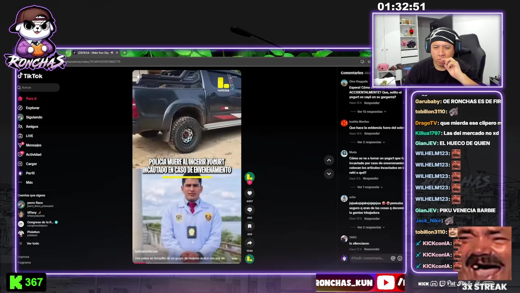Click Killua1797's chat message
The image size is (520, 293).
457,133
